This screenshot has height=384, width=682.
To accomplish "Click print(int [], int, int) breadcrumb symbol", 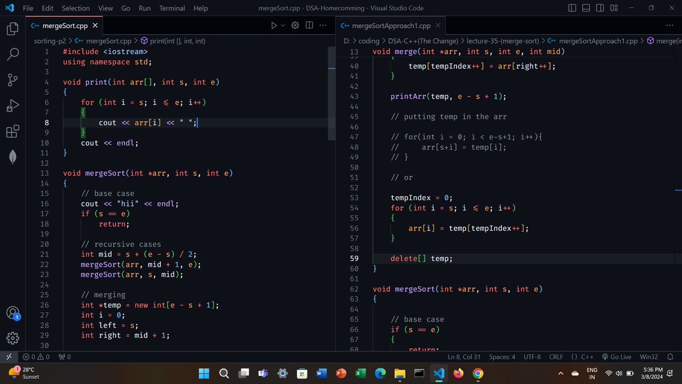I will [x=172, y=41].
